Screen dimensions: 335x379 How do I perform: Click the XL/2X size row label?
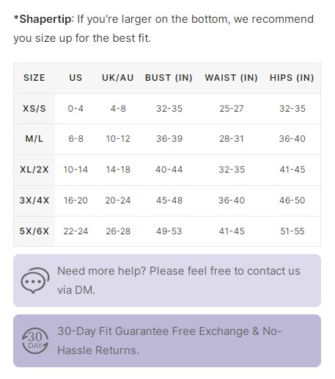click(x=34, y=170)
